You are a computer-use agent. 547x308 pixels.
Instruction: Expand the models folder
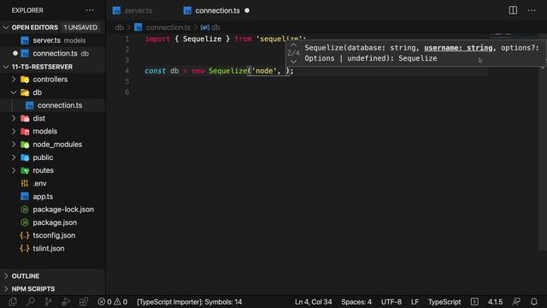pos(14,131)
